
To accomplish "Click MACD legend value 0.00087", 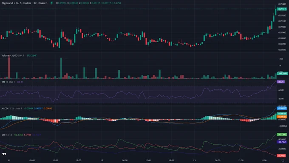I will point(38,109).
